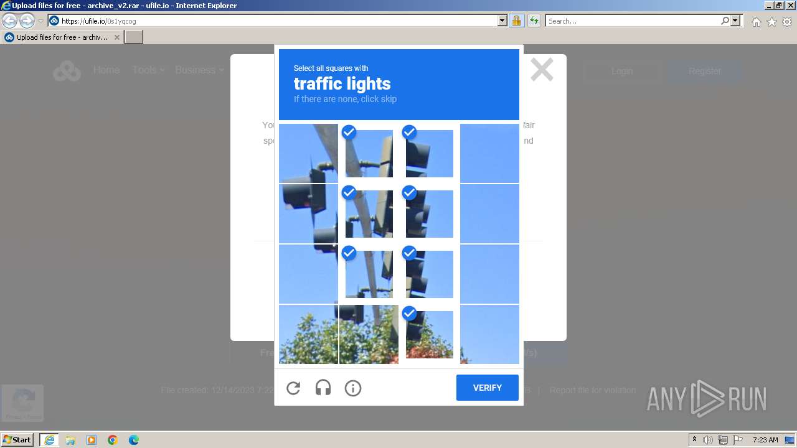Select the unchecked tile in row one, column one
This screenshot has height=448, width=797.
click(x=308, y=153)
